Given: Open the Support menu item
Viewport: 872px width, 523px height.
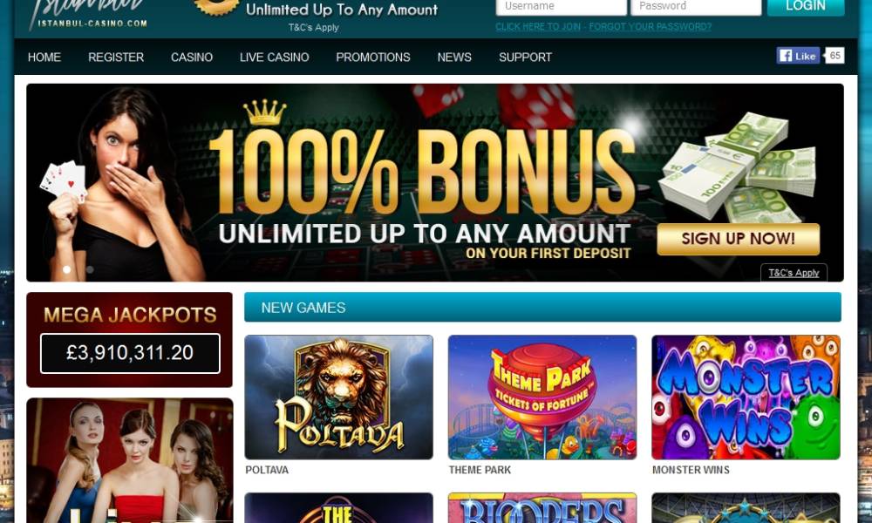Looking at the screenshot, I should click(x=526, y=58).
